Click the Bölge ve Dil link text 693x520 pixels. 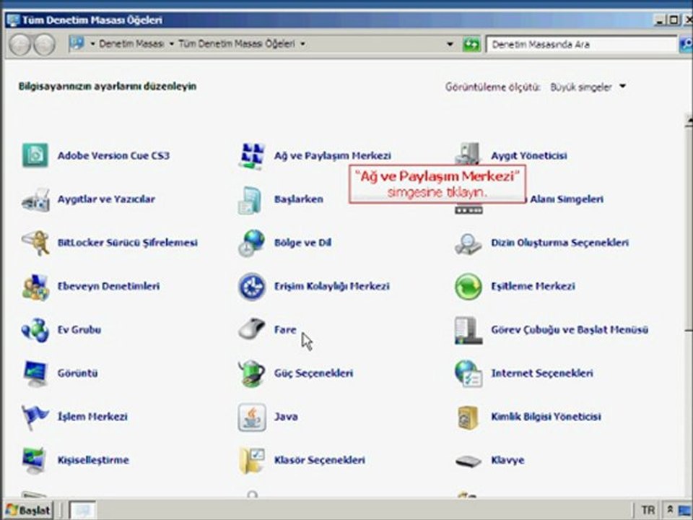point(302,243)
